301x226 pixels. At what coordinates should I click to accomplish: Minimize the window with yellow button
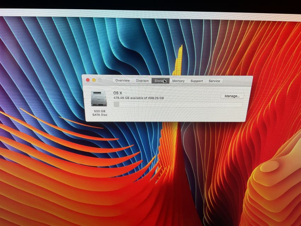94,80
